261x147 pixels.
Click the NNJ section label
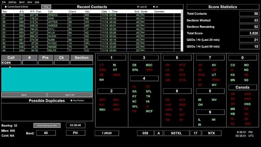click(x=102, y=110)
